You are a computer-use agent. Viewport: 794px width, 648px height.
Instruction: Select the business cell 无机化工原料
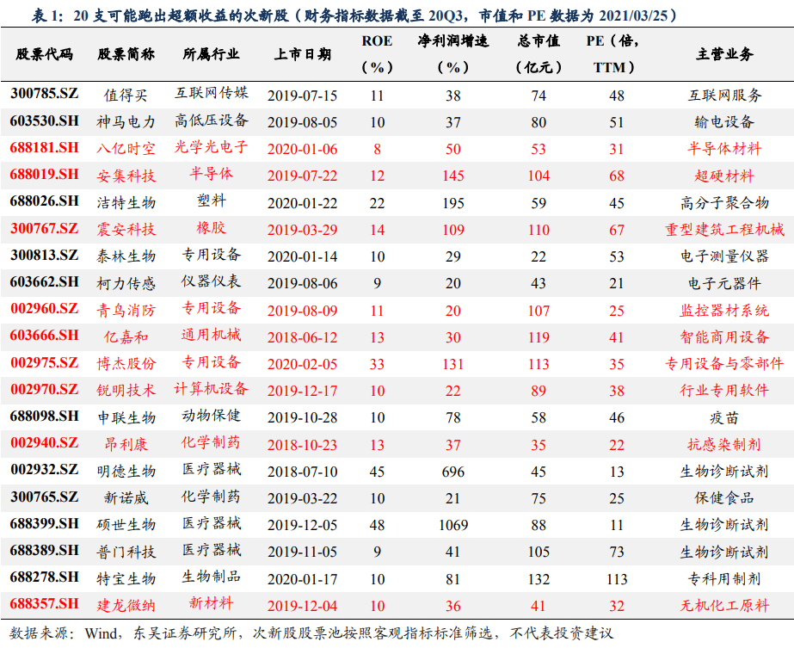tap(724, 606)
